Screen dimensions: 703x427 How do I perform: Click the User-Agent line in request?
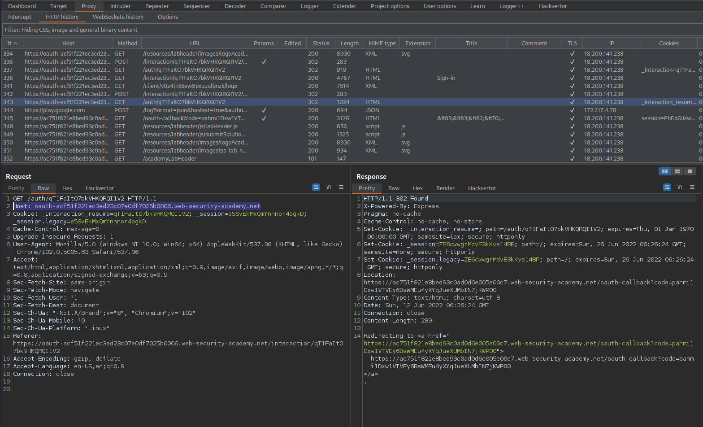(x=178, y=248)
